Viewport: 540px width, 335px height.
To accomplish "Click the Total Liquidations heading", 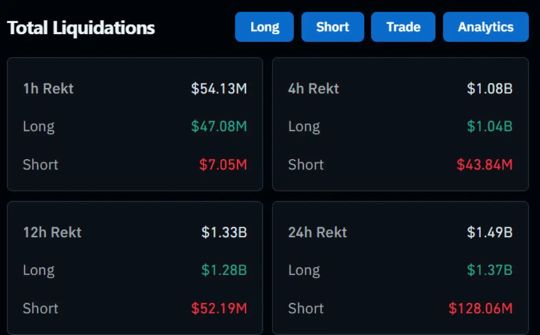I will 81,28.
